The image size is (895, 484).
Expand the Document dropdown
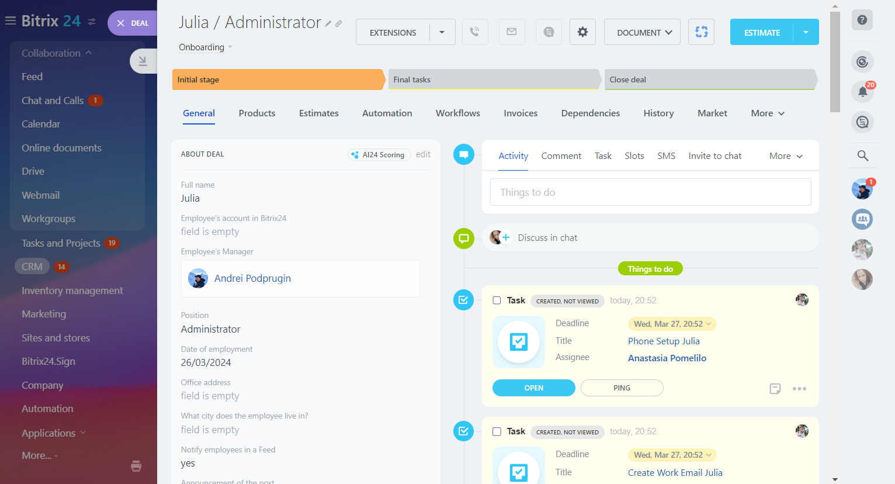pyautogui.click(x=644, y=32)
